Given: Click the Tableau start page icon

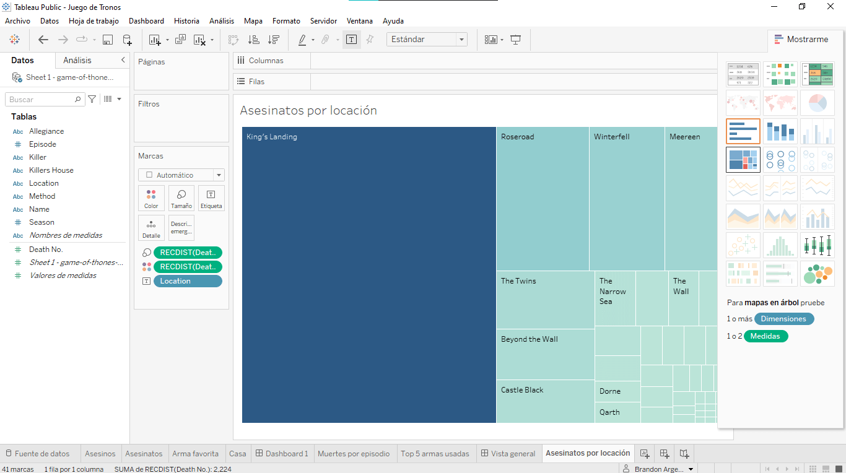Looking at the screenshot, I should [14, 40].
